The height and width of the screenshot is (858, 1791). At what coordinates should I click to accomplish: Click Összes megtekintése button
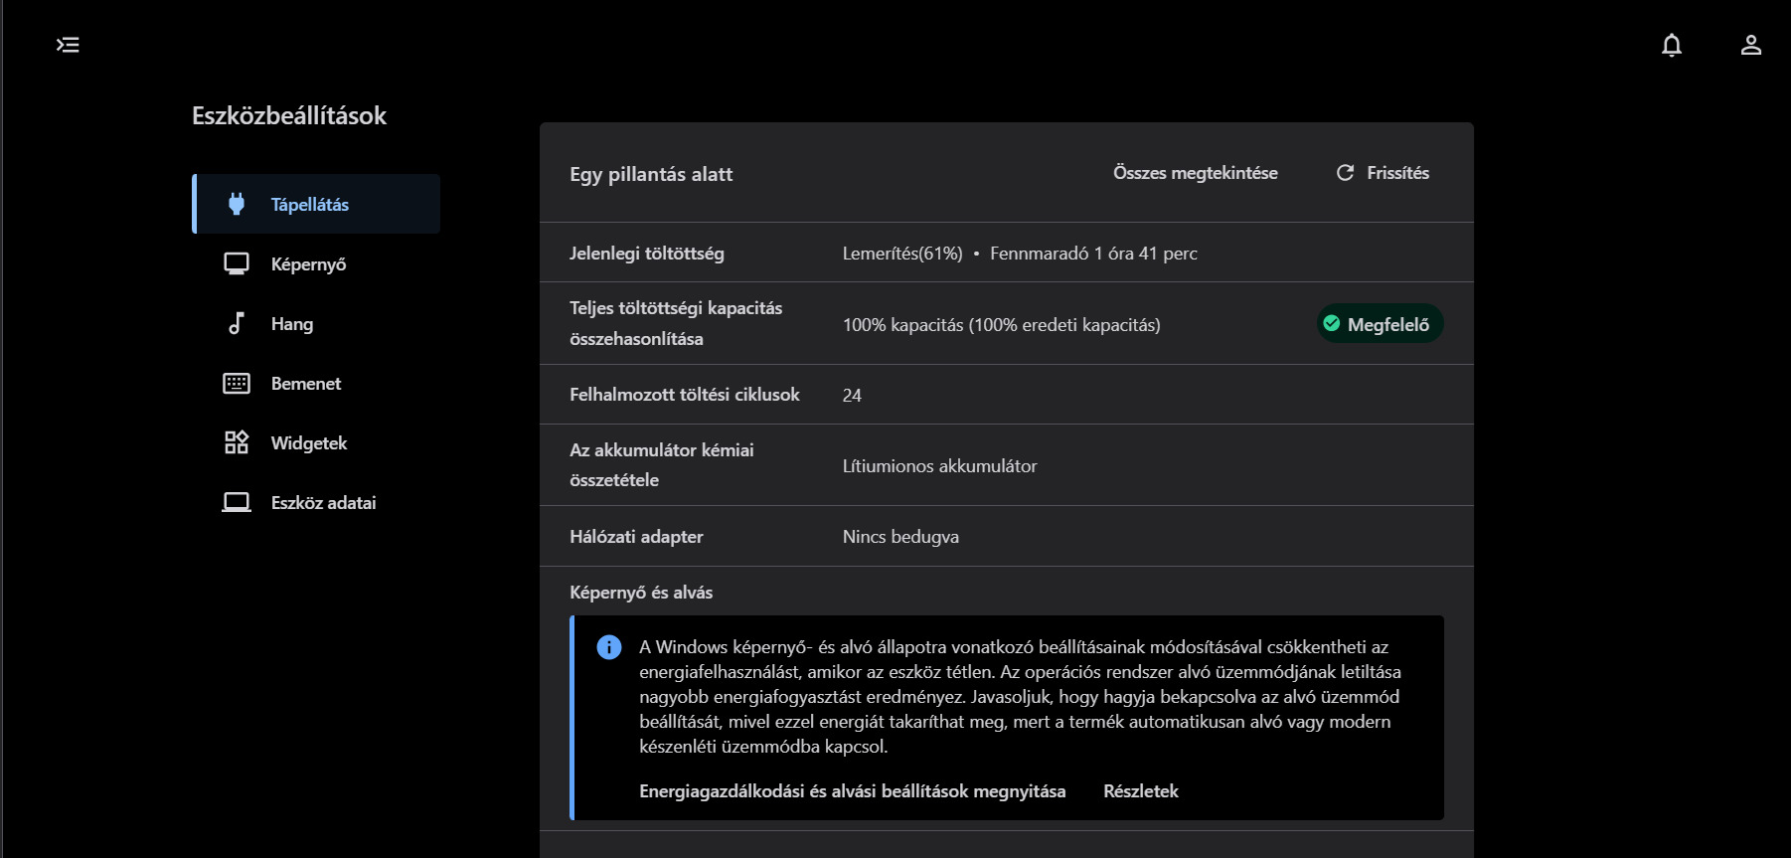point(1195,173)
